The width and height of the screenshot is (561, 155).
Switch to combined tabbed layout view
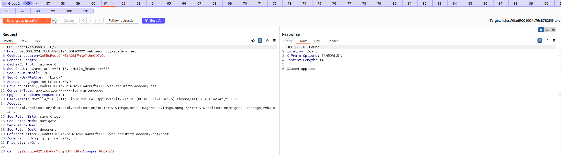[x=553, y=30]
